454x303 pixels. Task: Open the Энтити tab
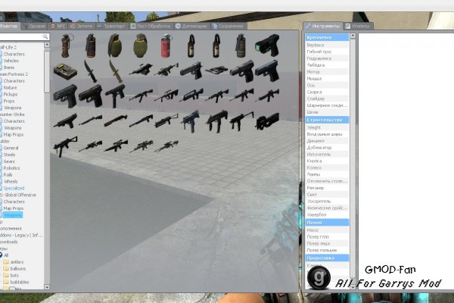click(82, 26)
